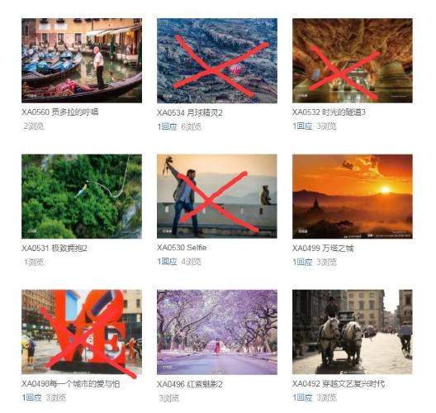Open the 1回应 link under XA0530 Selfie

(x=167, y=262)
